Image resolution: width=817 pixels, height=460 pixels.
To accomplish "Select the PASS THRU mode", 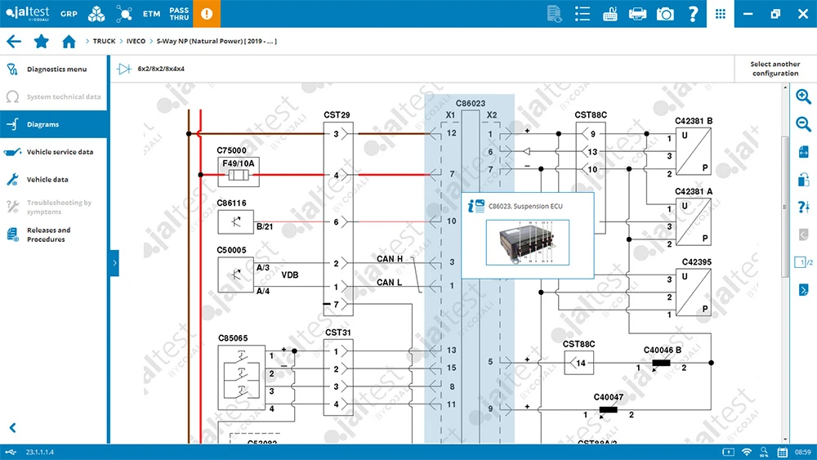I will point(179,14).
